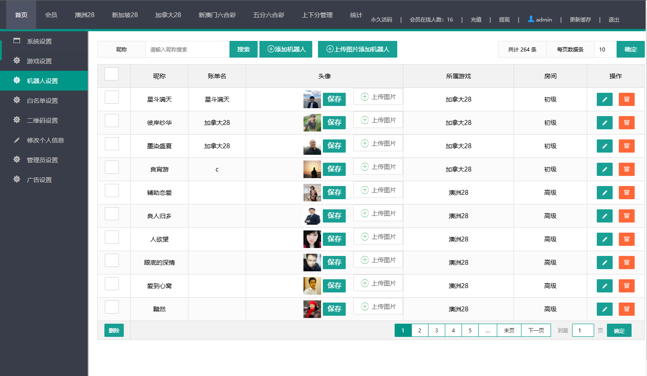Image resolution: width=647 pixels, height=376 pixels.
Task: Edit the 良宵游 robot entry
Action: (x=604, y=169)
